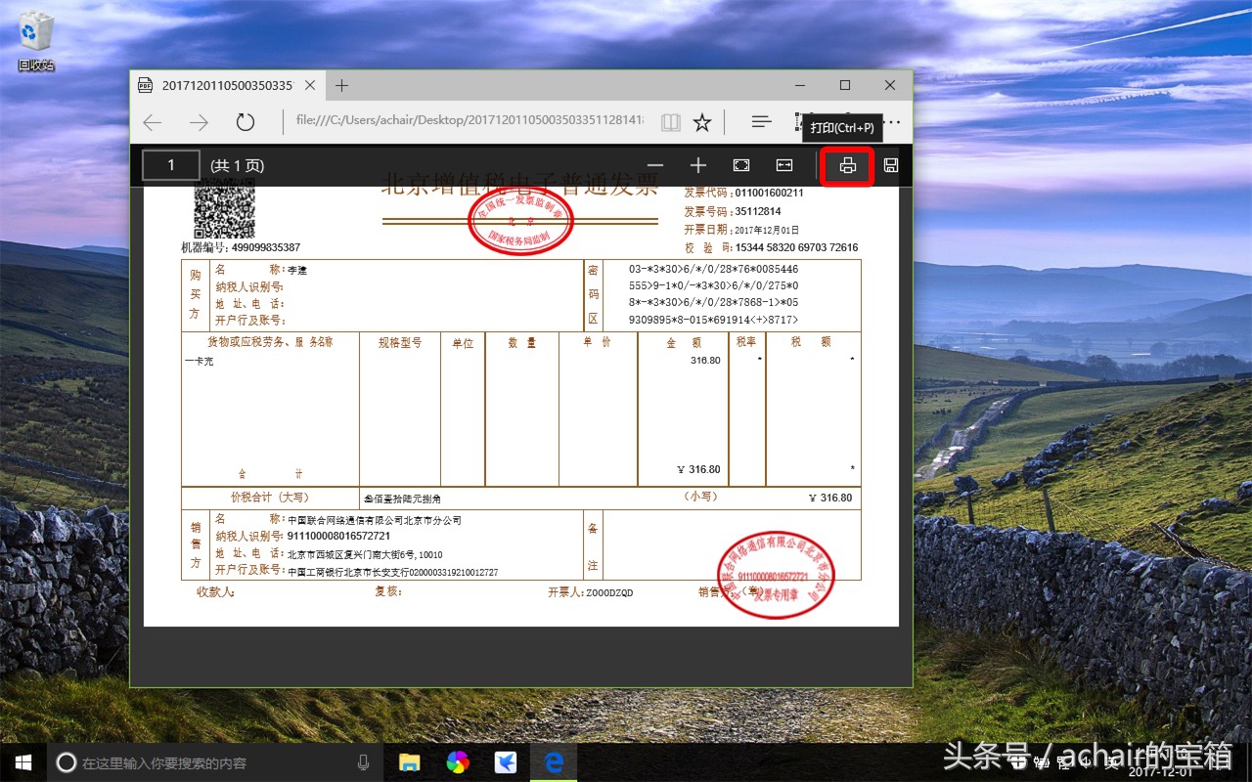This screenshot has height=782, width=1252.
Task: Go back to the previous page
Action: (153, 122)
